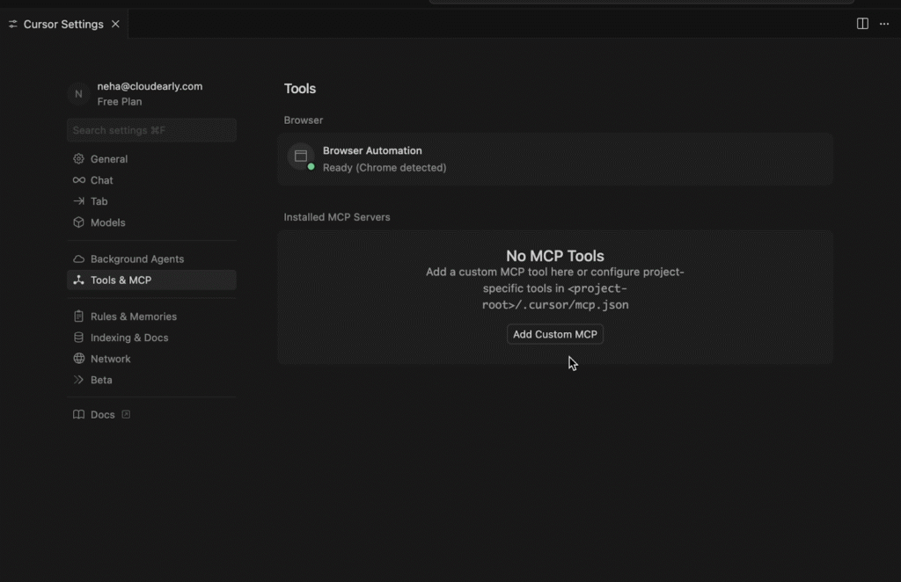Click the Models cube icon
This screenshot has height=582, width=901.
79,222
